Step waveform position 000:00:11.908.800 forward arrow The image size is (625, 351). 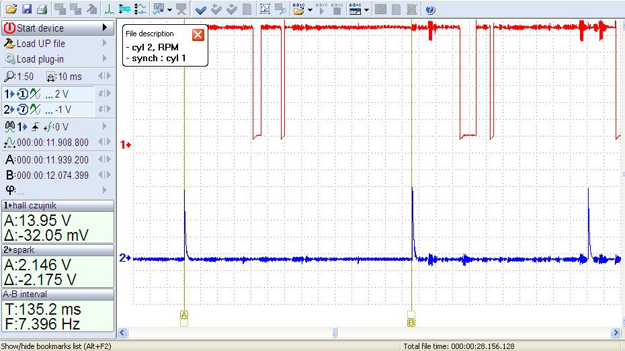coord(108,142)
